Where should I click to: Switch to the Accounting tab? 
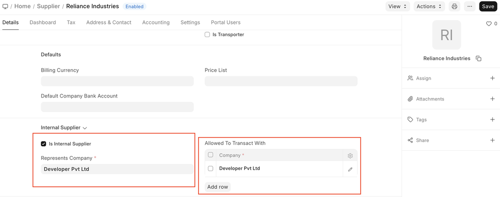coord(156,22)
